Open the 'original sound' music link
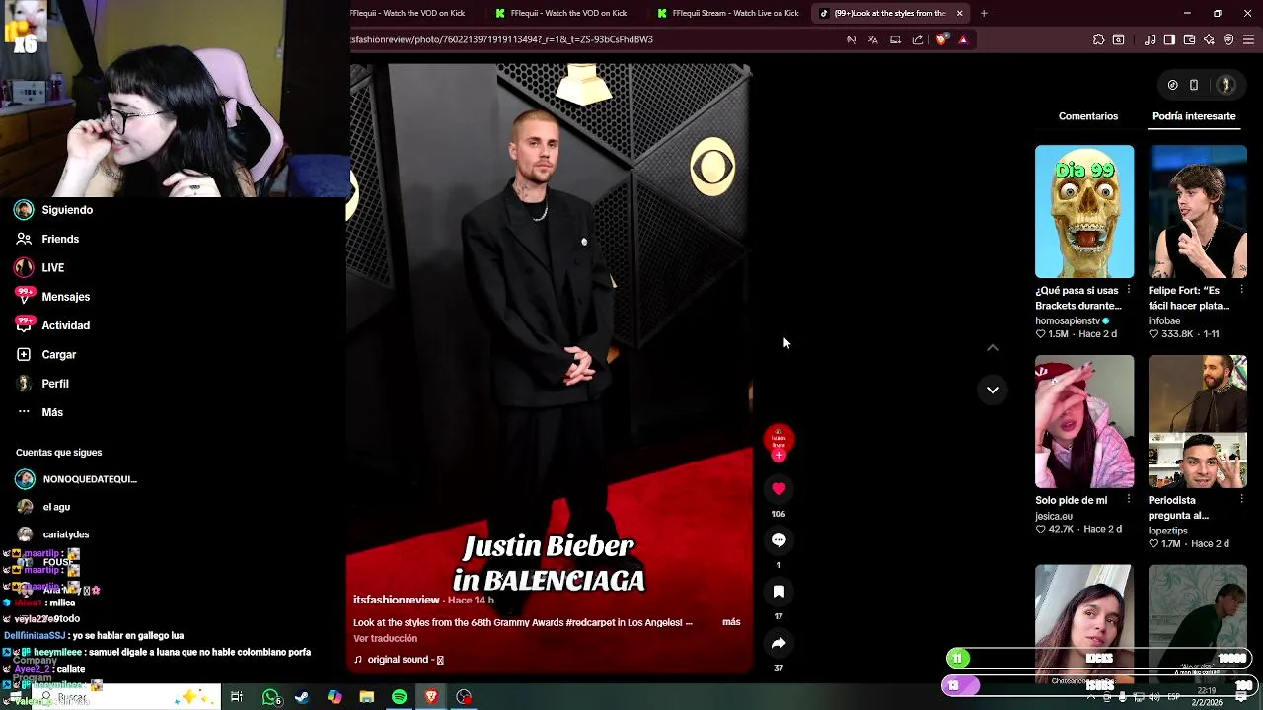Viewport: 1263px width, 710px height. 399,659
